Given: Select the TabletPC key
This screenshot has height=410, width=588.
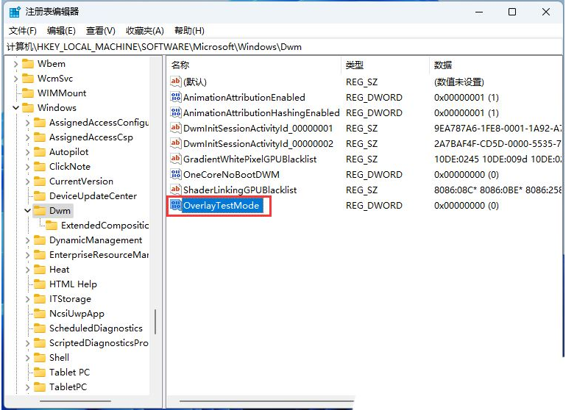Looking at the screenshot, I should (x=68, y=386).
